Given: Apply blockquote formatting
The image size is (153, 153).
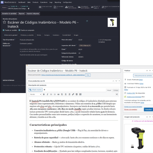Looking at the screenshot, I should [x=58, y=94].
